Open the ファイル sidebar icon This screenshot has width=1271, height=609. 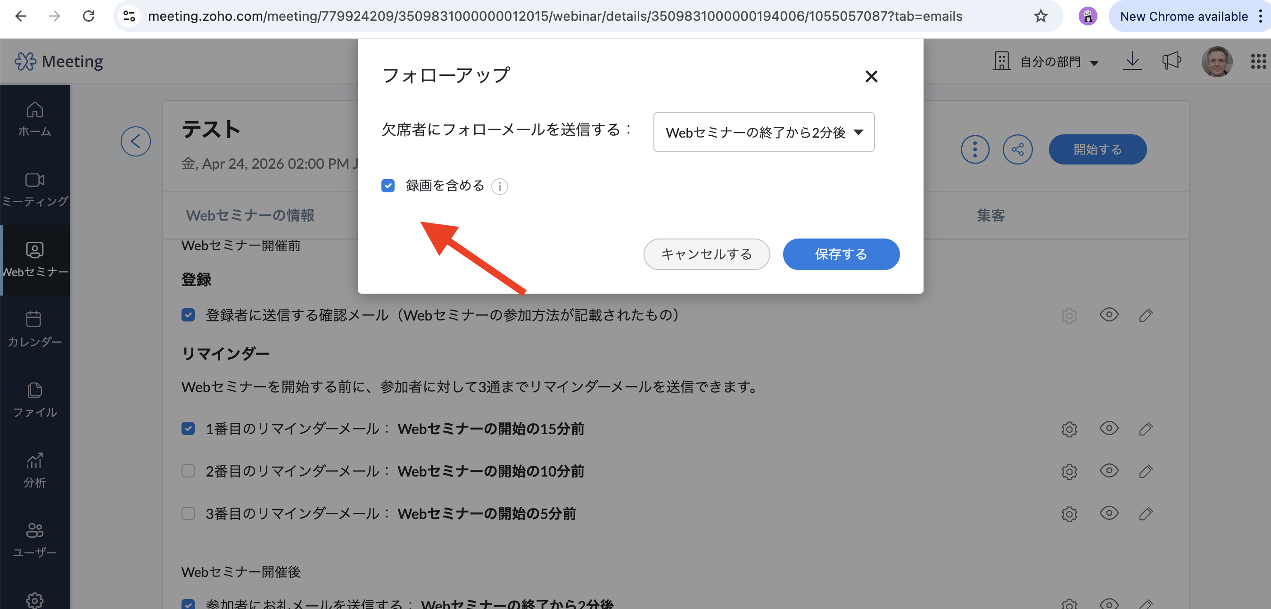pos(34,399)
